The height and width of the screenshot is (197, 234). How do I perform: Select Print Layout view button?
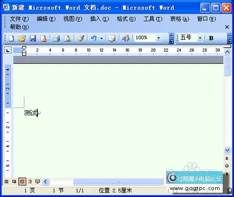coord(22,182)
